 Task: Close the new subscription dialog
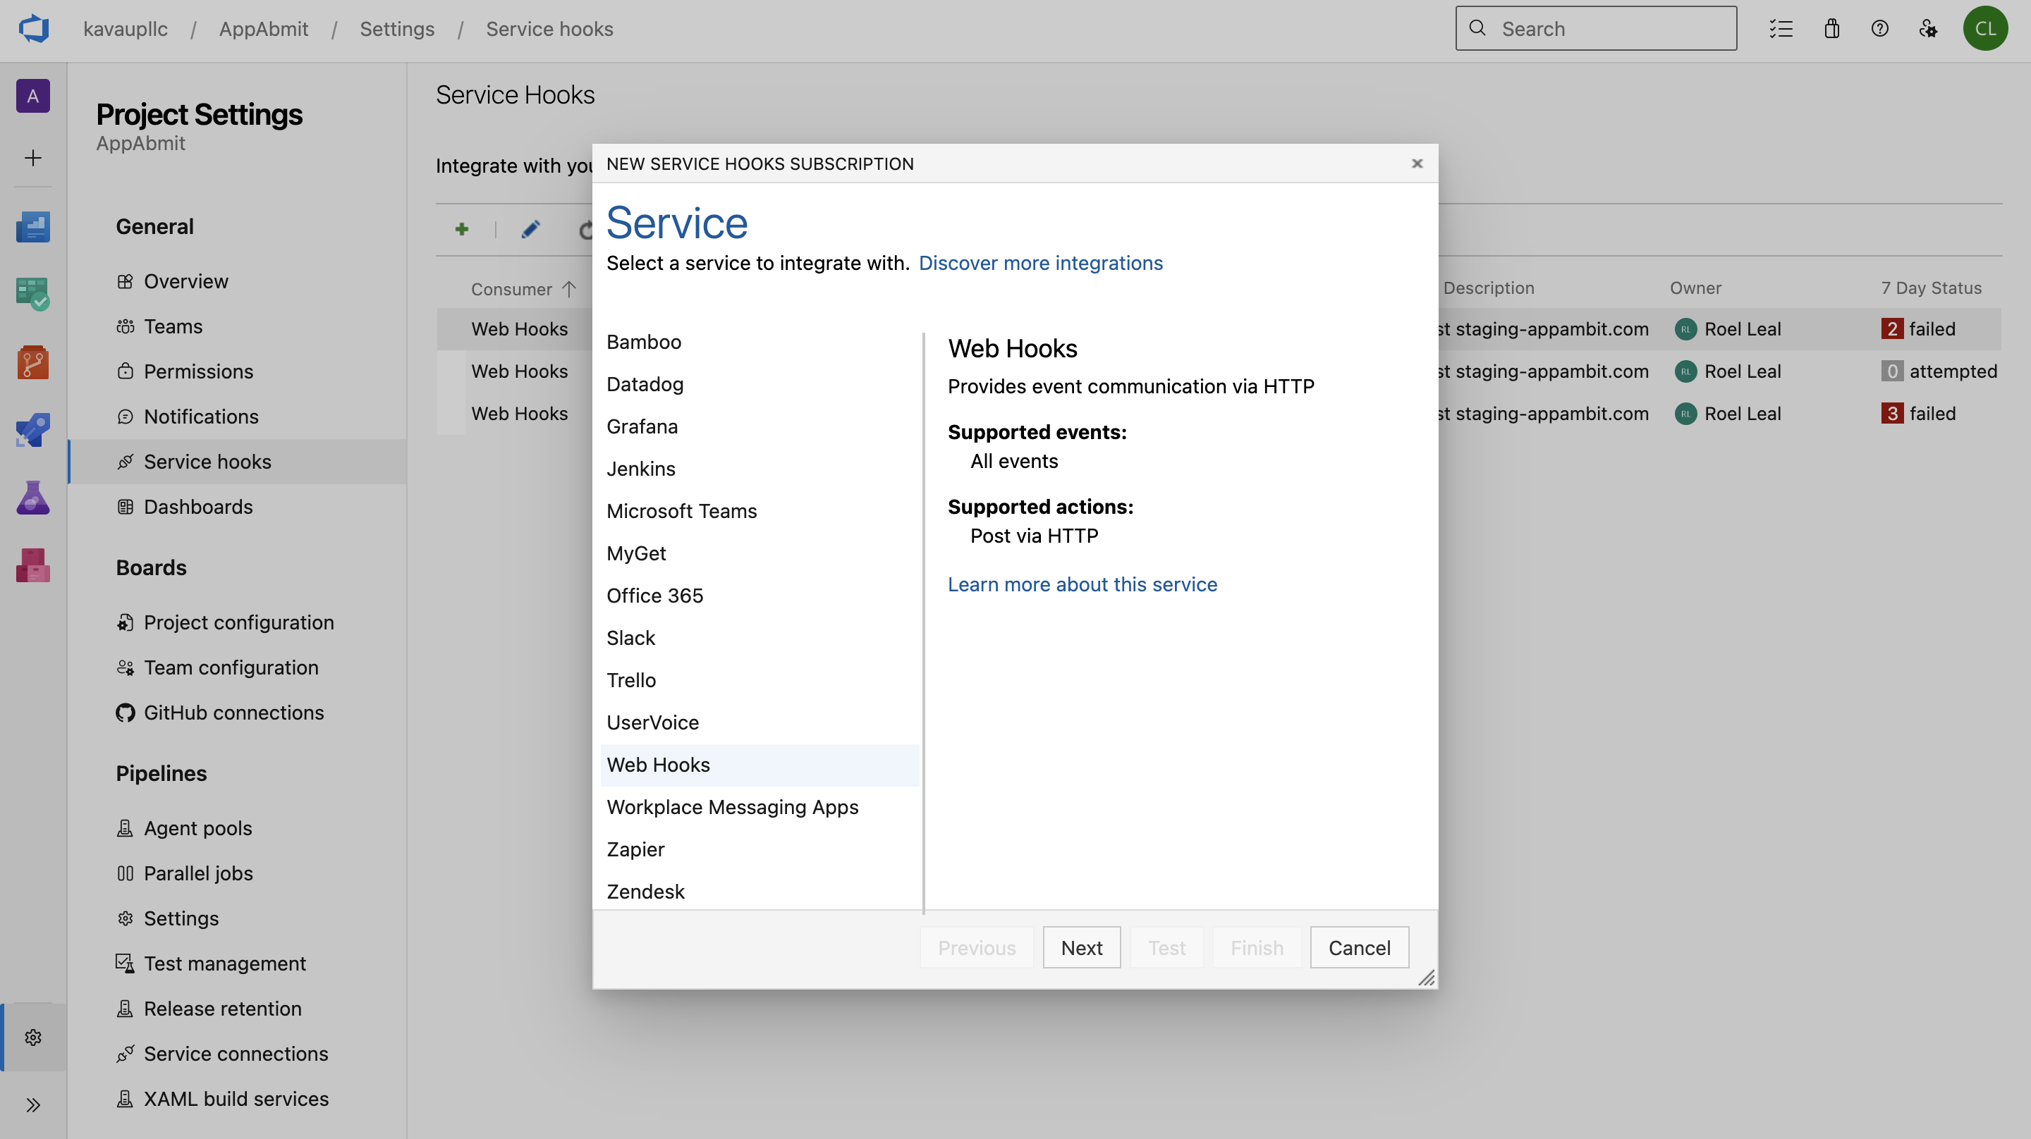(x=1417, y=163)
